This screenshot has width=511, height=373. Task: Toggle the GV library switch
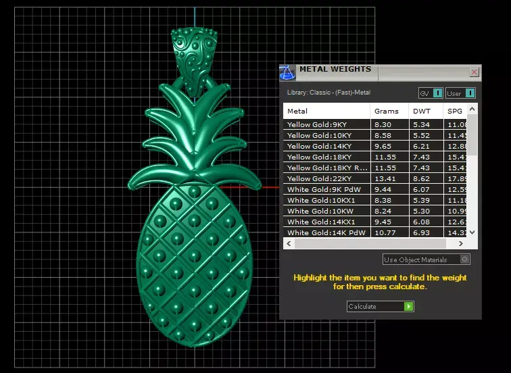point(431,93)
